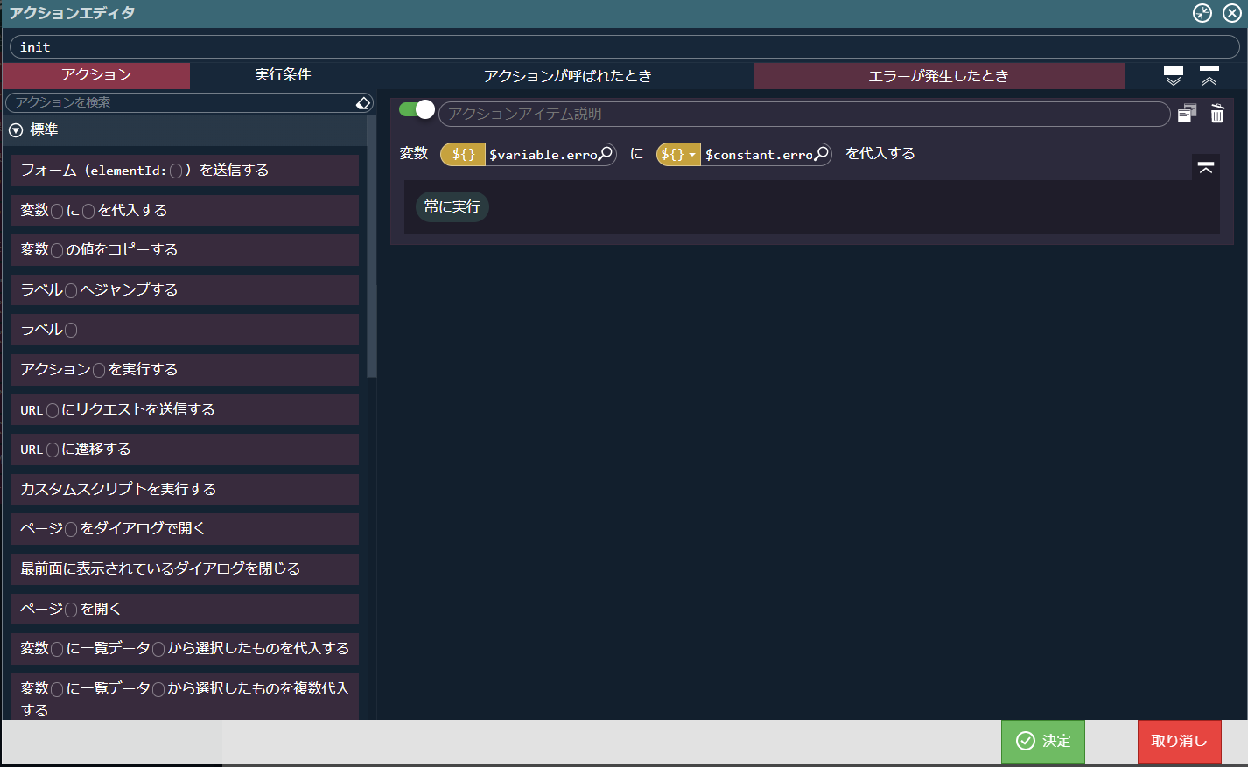Screen dimensions: 1248x767
Task: Click the action list vertical scrollbar
Action: [x=372, y=245]
